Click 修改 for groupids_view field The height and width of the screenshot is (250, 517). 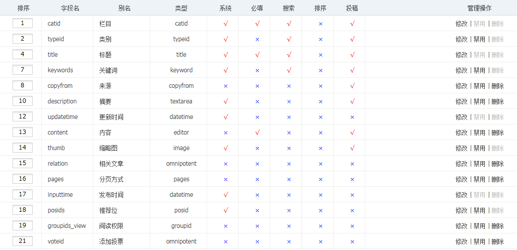coord(461,226)
